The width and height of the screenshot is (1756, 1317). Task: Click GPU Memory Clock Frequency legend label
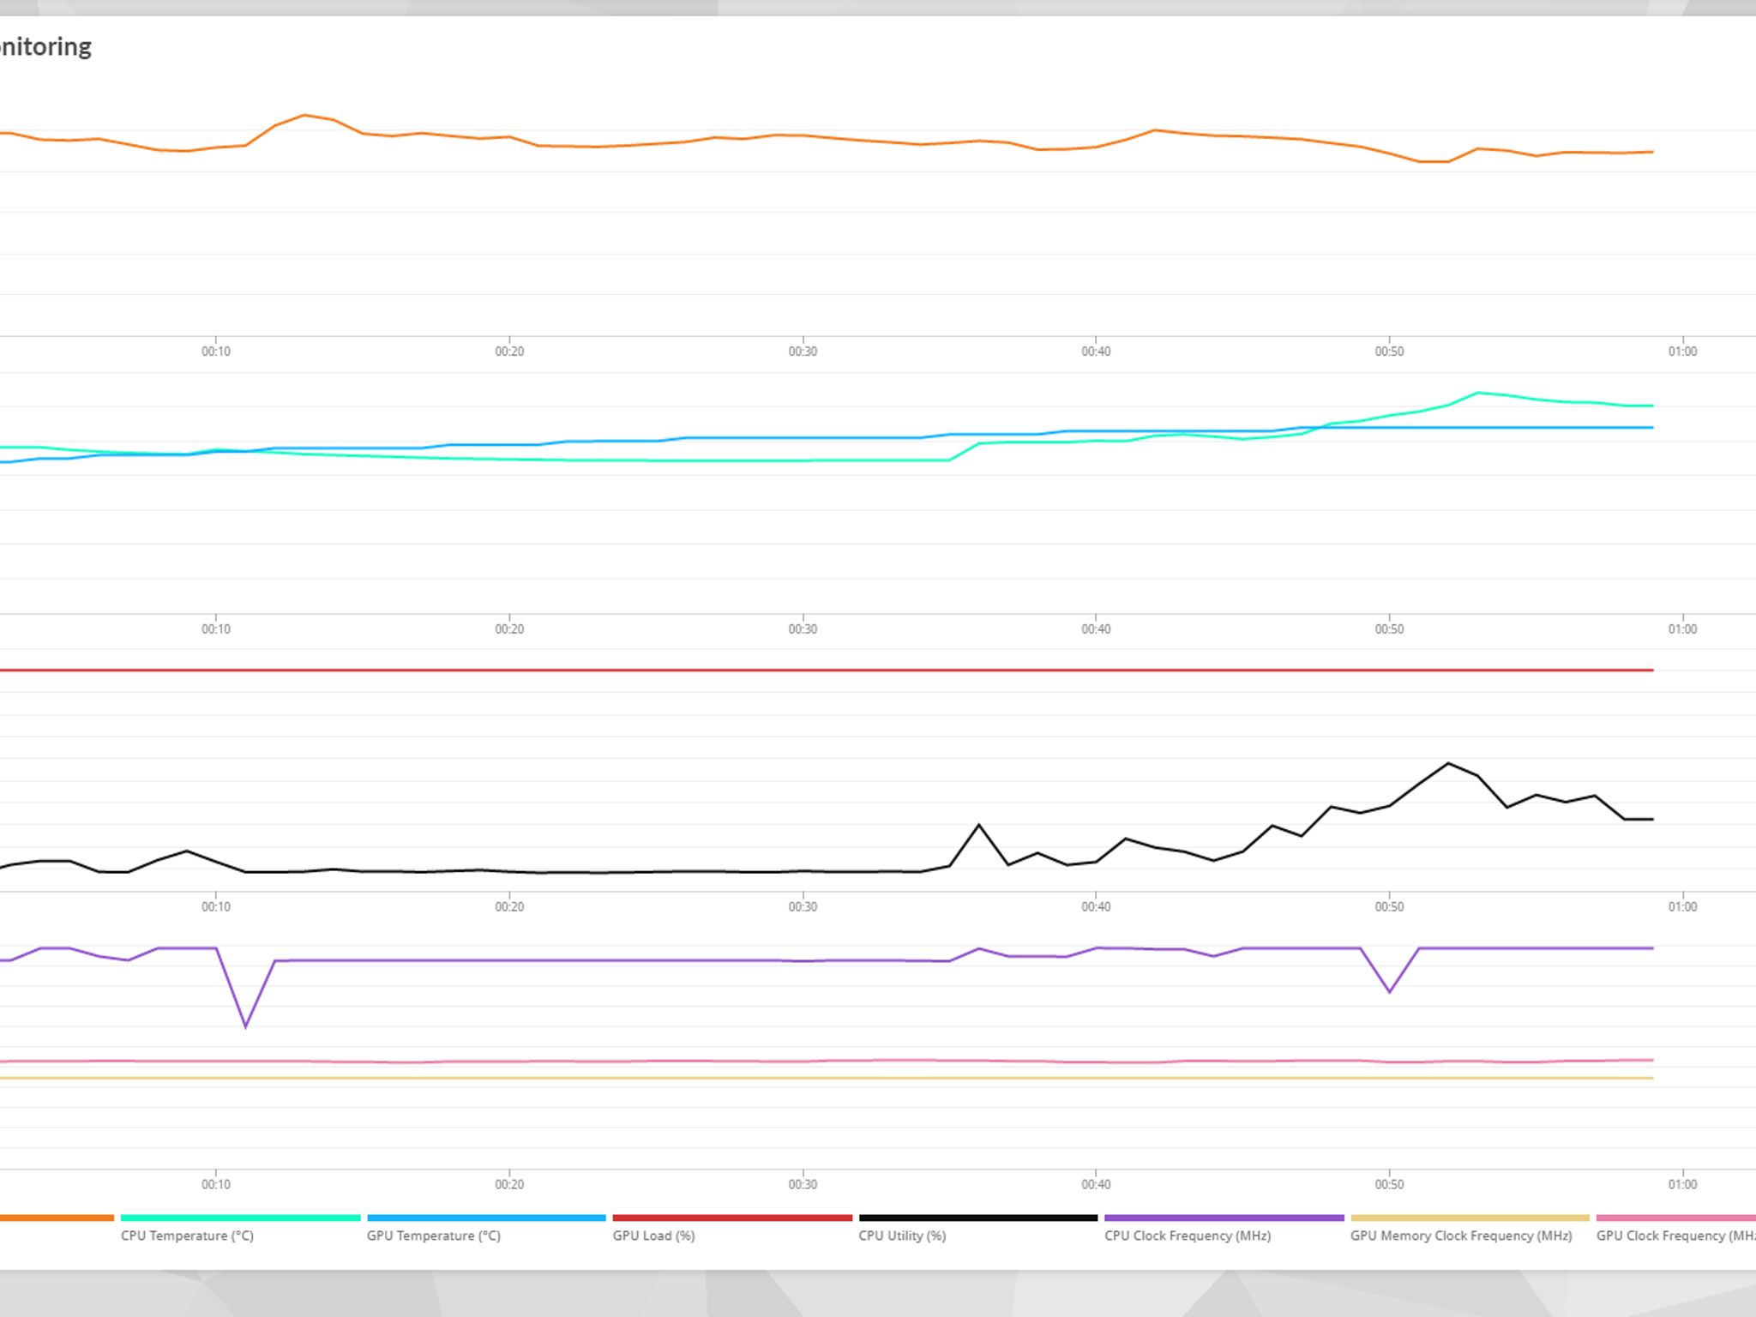1461,1236
